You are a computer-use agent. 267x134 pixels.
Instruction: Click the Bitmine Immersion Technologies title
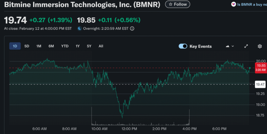tap(82, 5)
